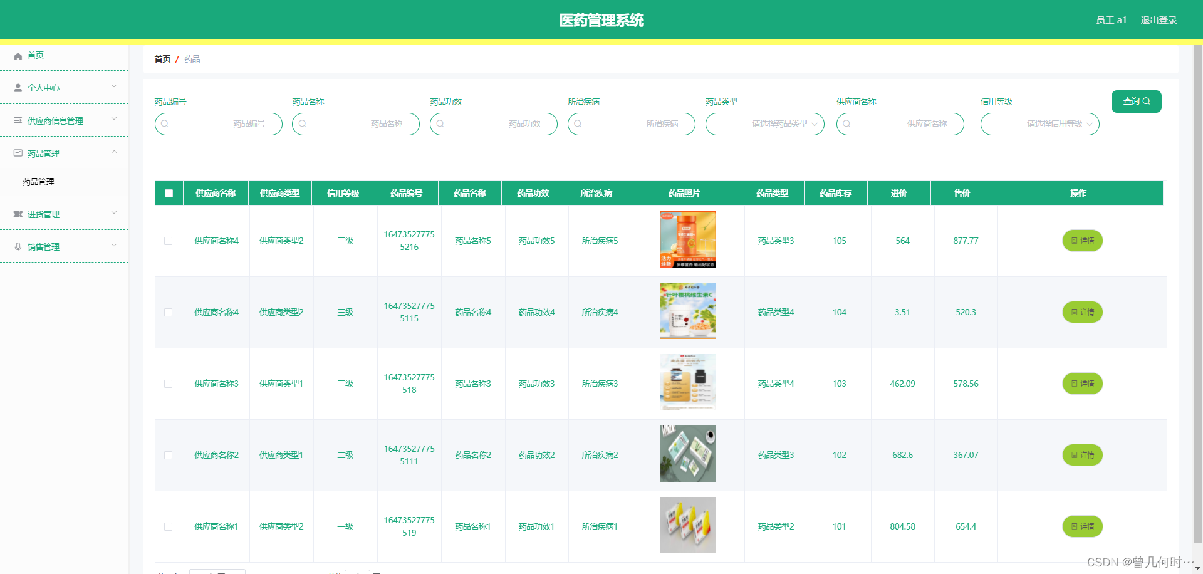Open the 药品名称2 product photo
This screenshot has width=1203, height=574.
[x=688, y=454]
